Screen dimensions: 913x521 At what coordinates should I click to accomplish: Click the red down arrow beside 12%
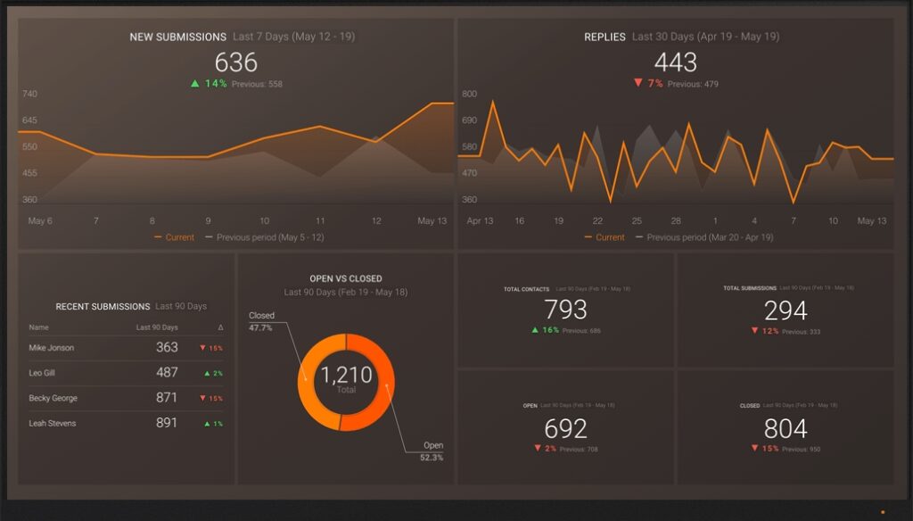pos(754,330)
